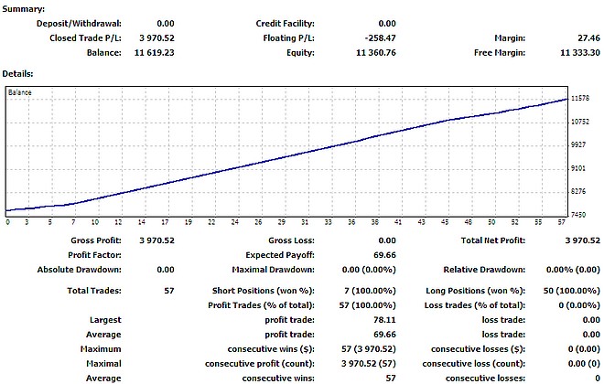Select Long Positions won value 50 (100.00%)
Image resolution: width=604 pixels, height=384 pixels.
(572, 291)
